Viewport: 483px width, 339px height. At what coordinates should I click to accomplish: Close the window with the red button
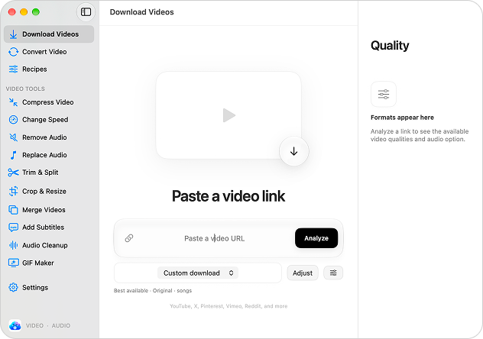12,12
